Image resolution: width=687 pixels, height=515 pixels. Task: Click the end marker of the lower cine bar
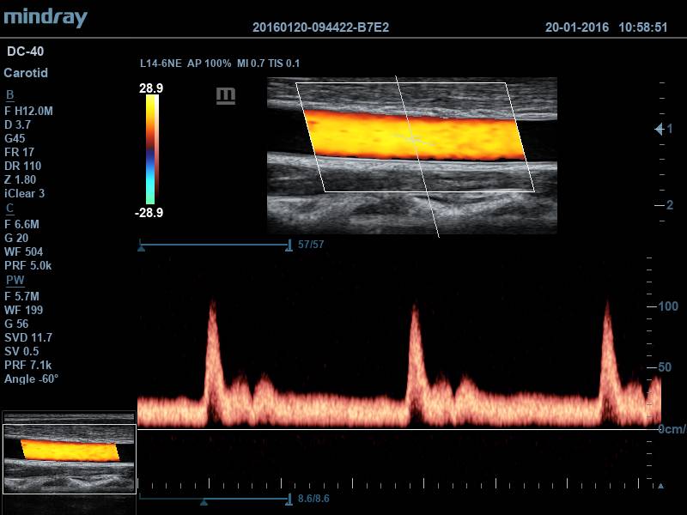click(289, 498)
